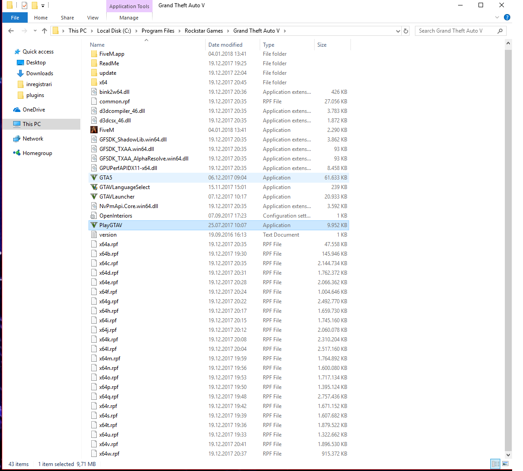Viewport: 523px width, 471px height.
Task: Click the FiveM application icon
Action: 94,130
